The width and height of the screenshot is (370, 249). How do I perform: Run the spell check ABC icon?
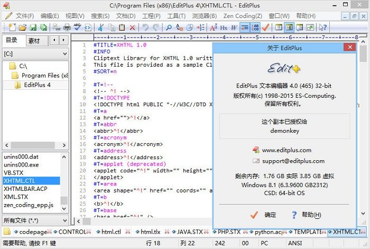click(78, 27)
